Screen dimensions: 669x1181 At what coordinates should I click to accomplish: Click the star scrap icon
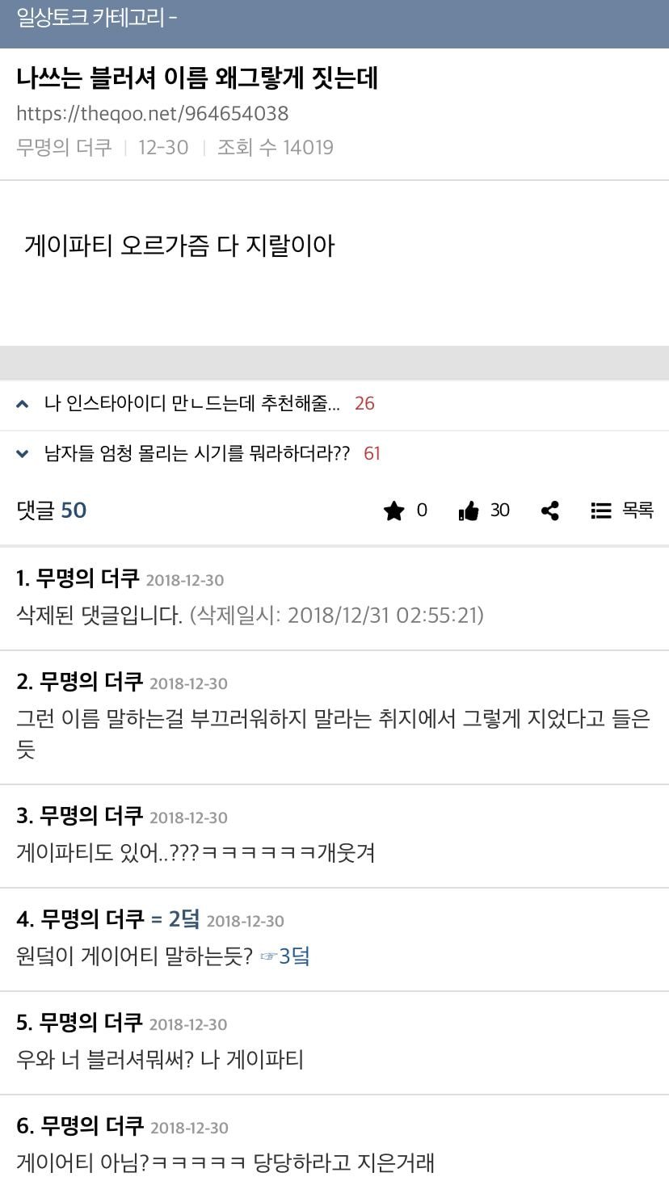393,511
